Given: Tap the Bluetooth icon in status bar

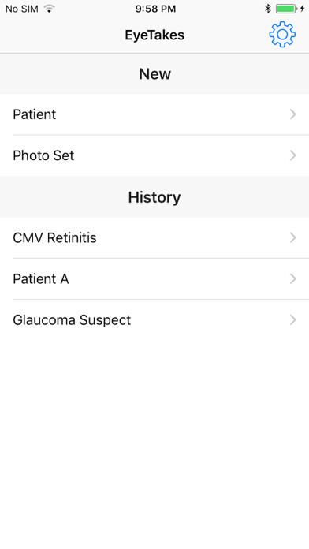Looking at the screenshot, I should pos(268,9).
